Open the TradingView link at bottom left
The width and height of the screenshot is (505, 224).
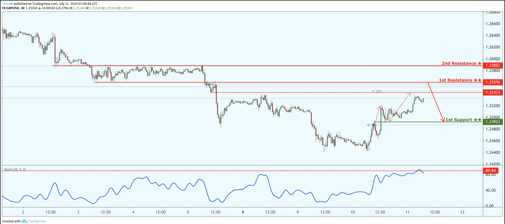(36, 221)
